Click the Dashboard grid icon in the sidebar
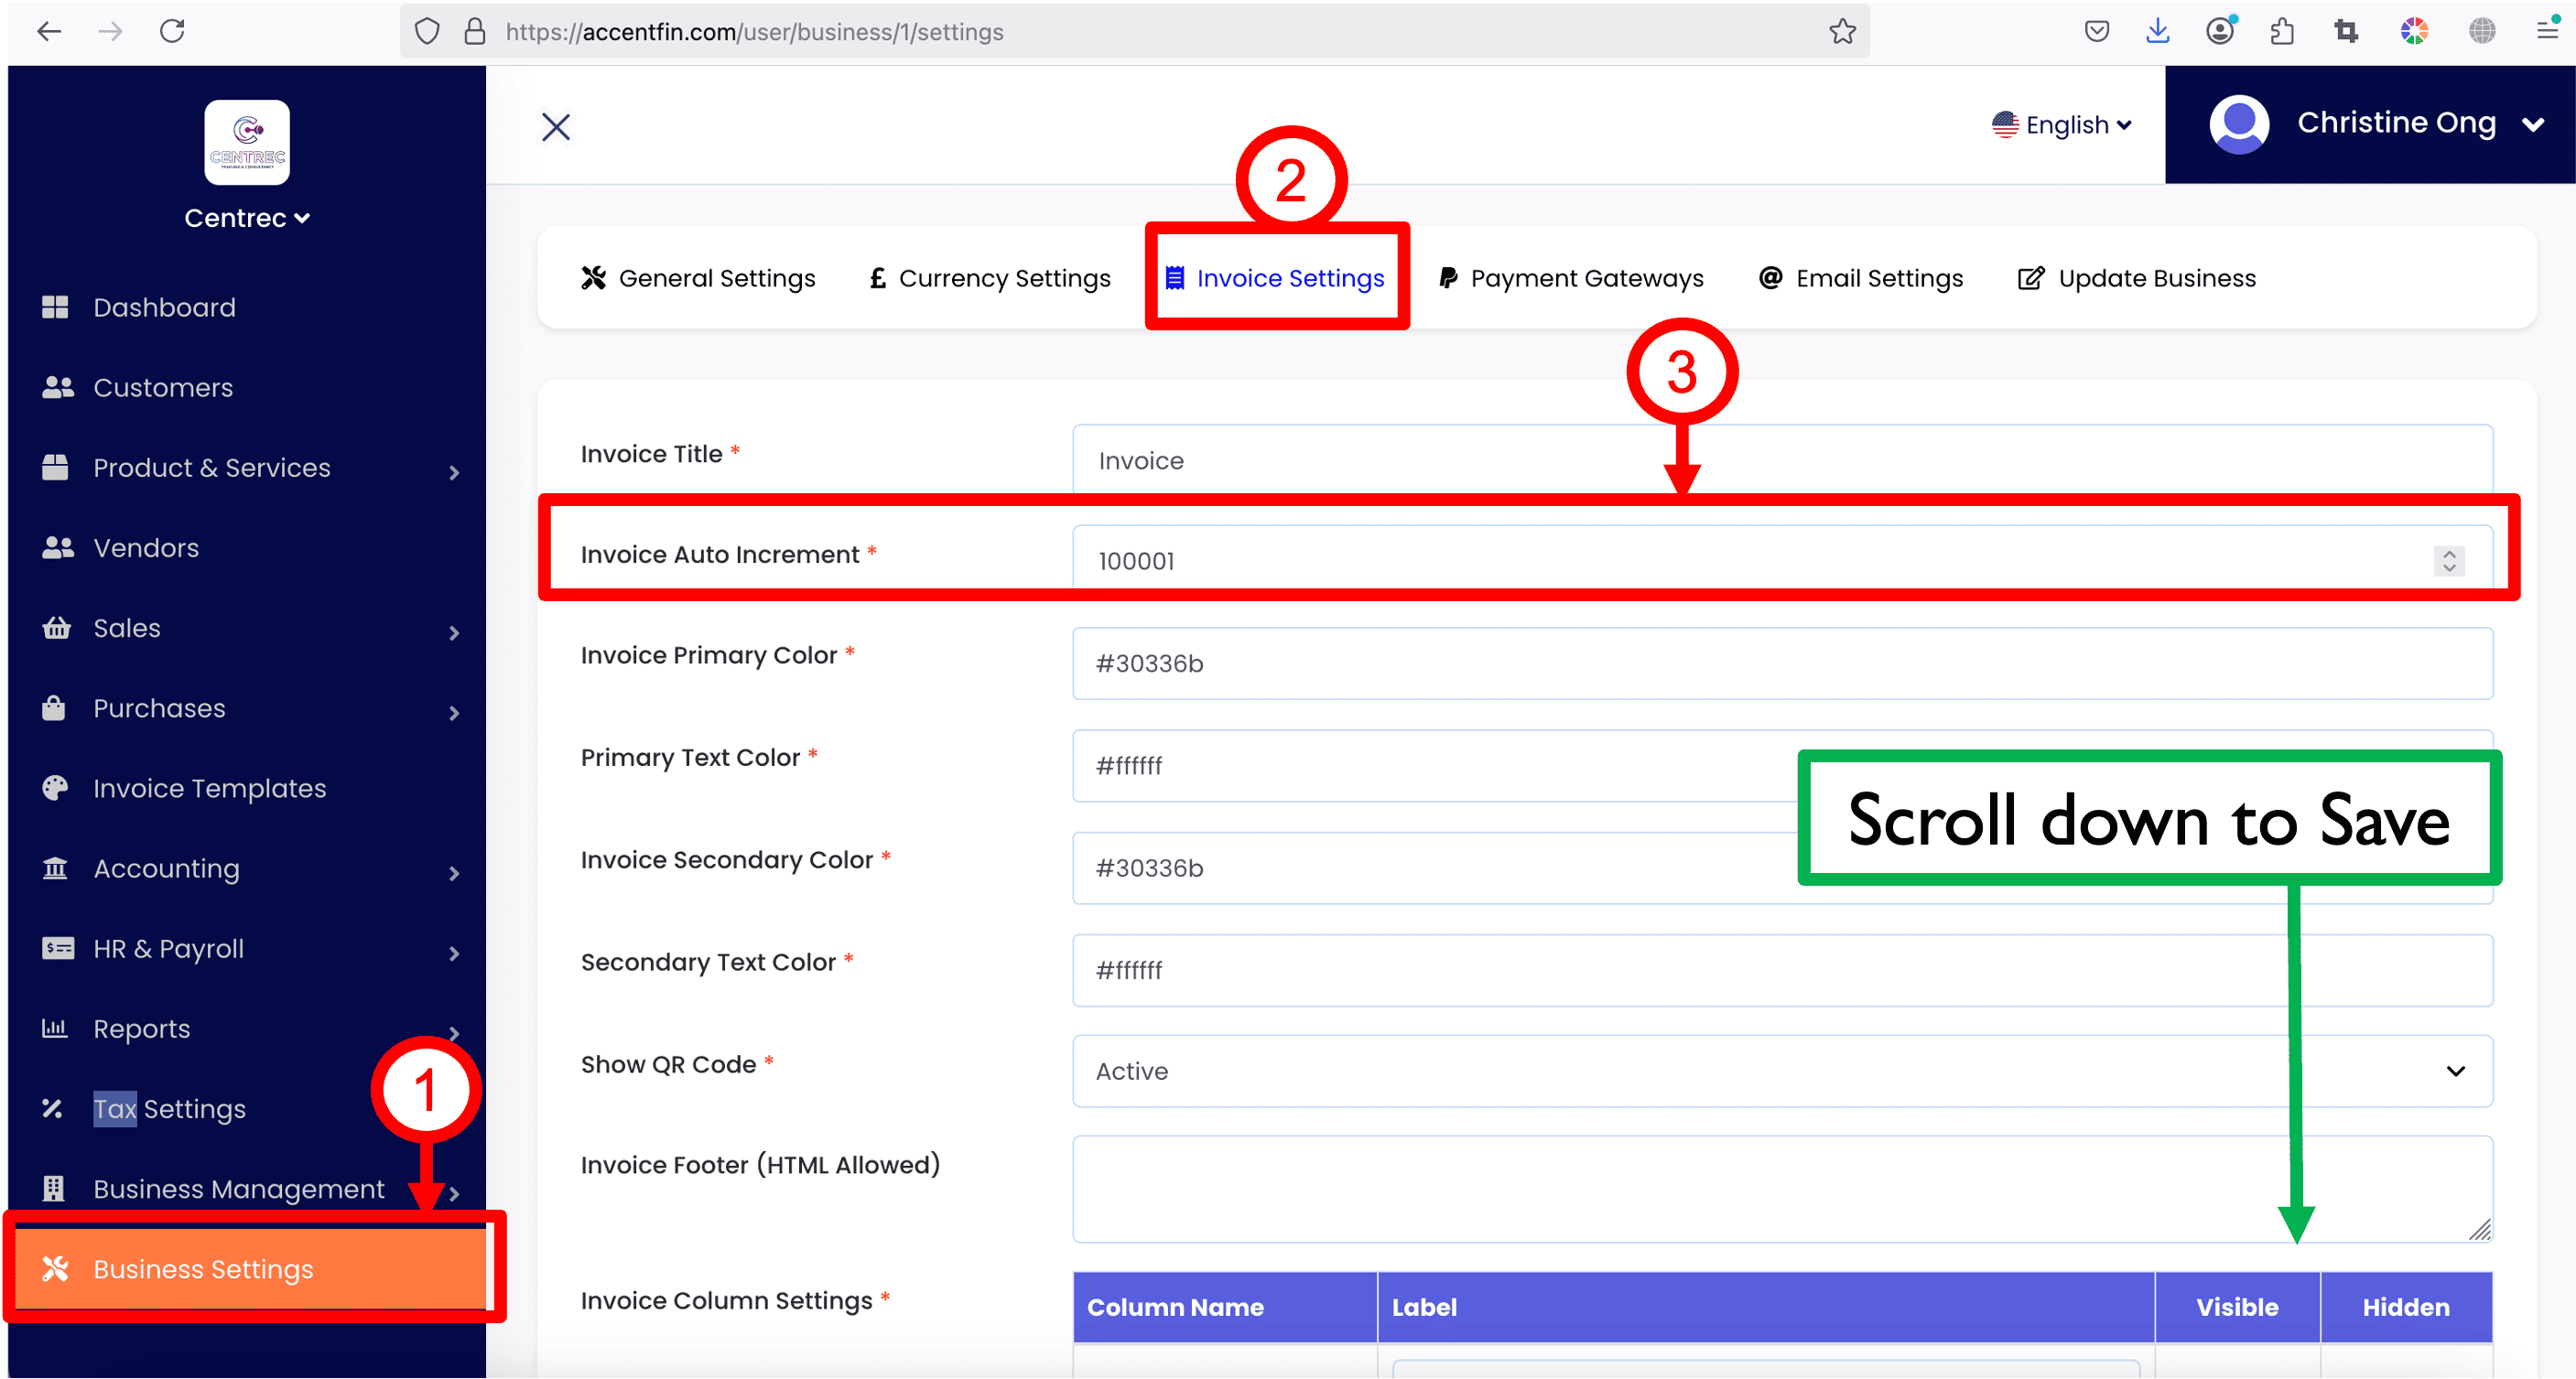 click(x=55, y=307)
